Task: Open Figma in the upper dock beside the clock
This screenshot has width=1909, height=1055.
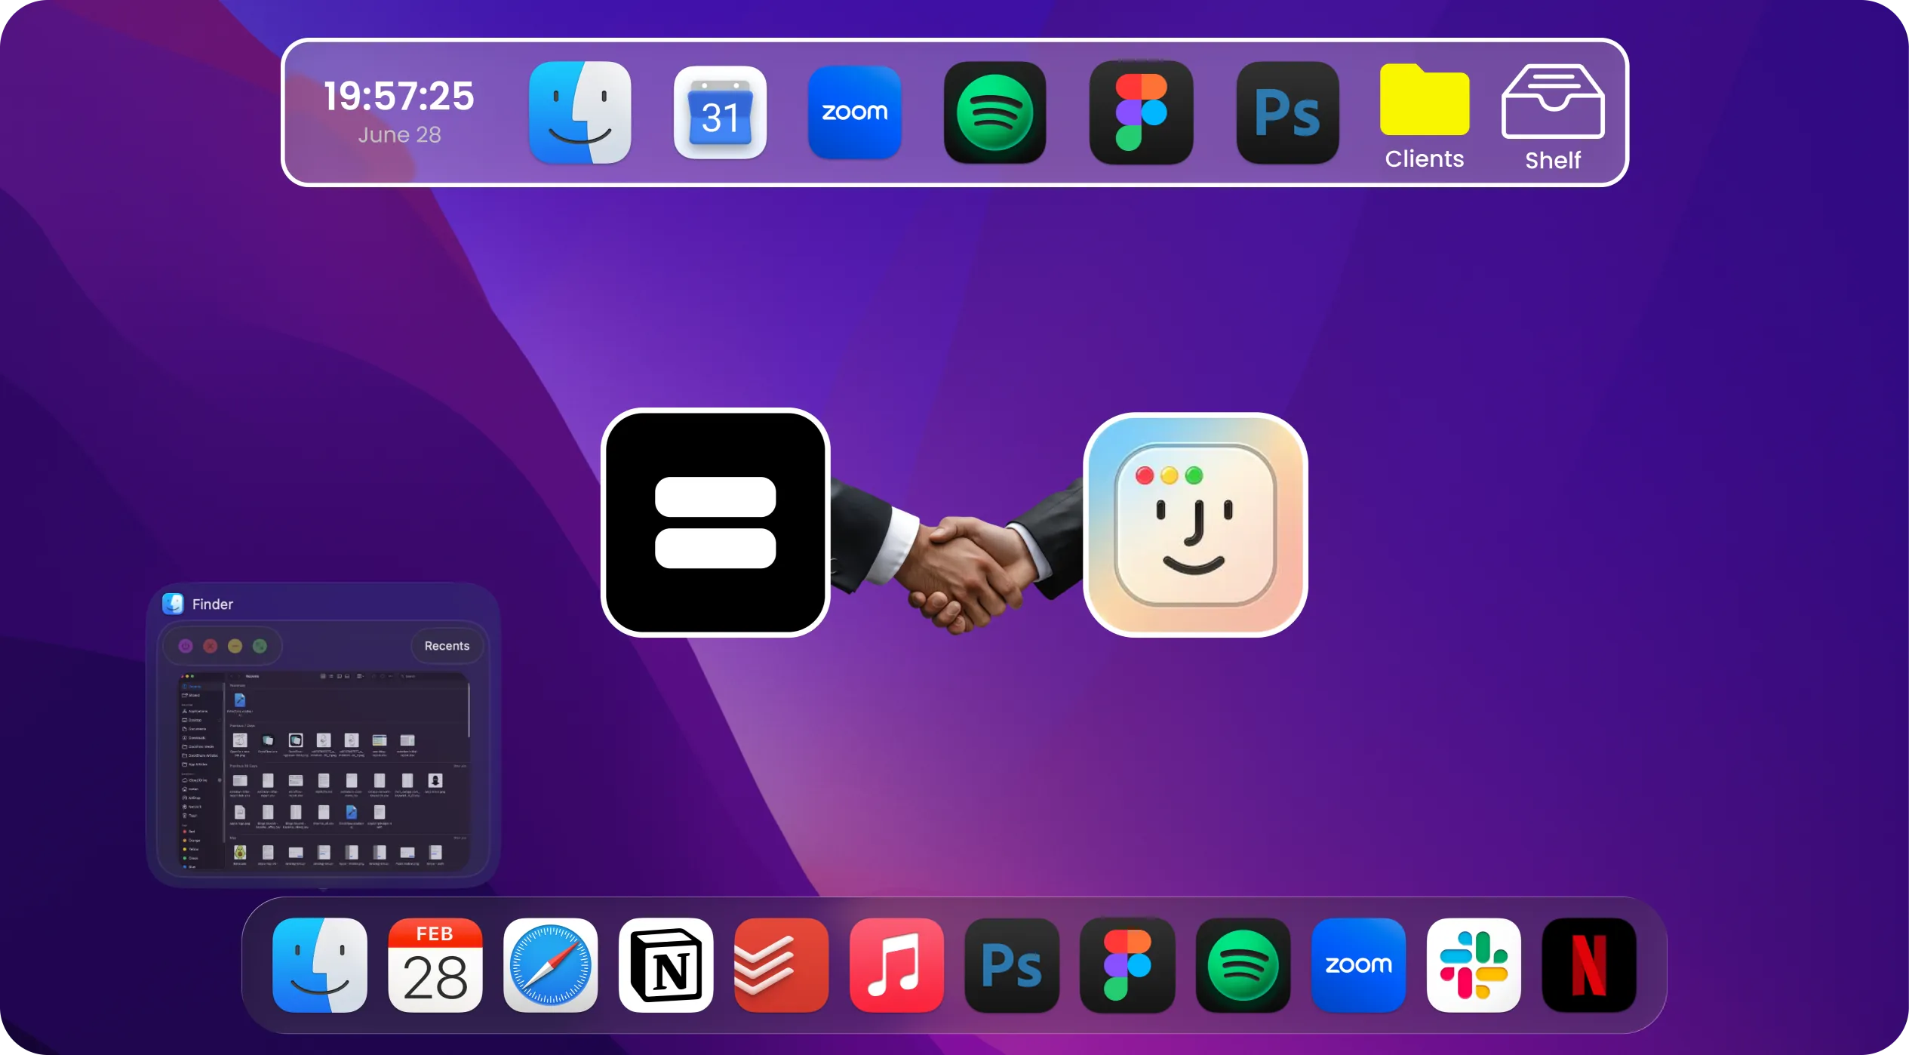Action: (x=1141, y=112)
